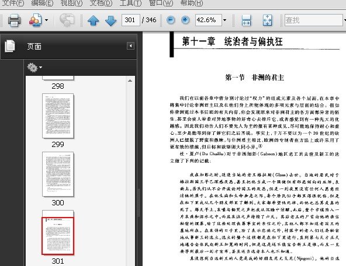This screenshot has width=346, height=266.
Task: Open the 帮助(H) menu
Action: pos(192,3)
